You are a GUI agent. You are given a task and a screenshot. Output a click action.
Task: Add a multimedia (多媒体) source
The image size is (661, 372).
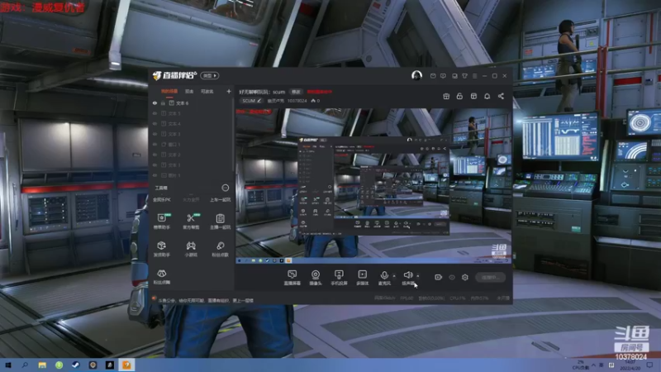(363, 278)
